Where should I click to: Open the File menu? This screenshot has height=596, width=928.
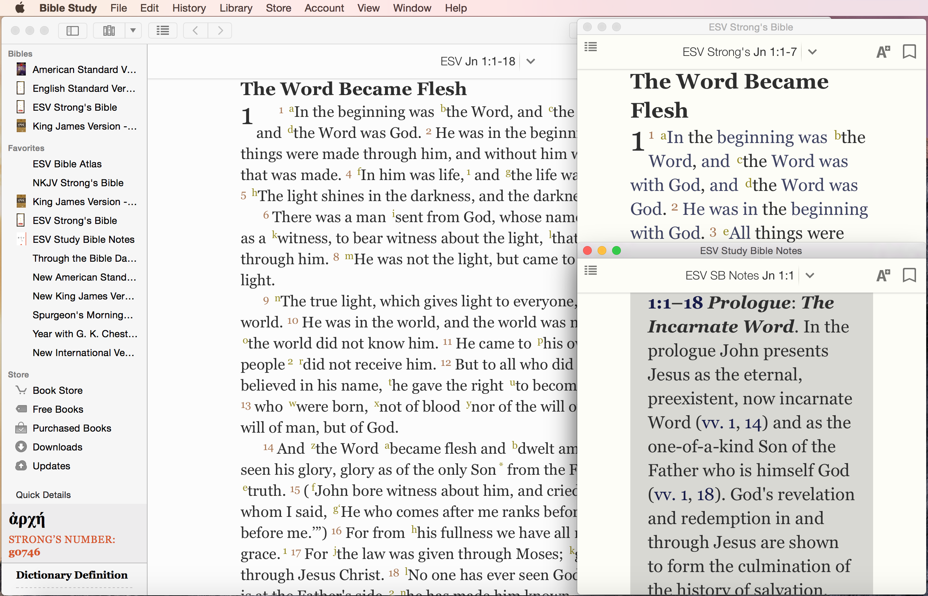click(x=118, y=8)
